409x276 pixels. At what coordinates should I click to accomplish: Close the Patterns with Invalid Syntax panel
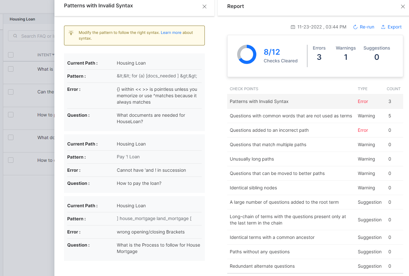click(x=204, y=6)
